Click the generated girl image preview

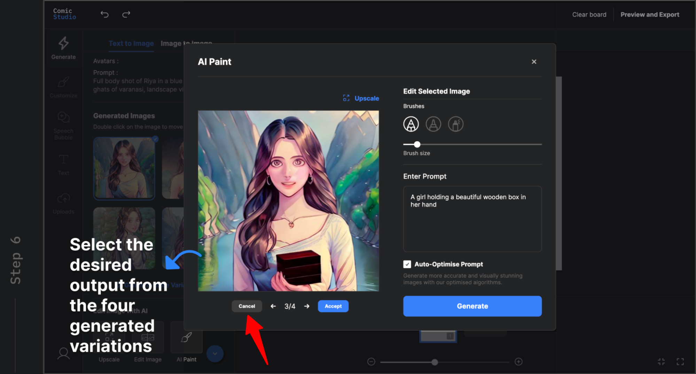(x=288, y=201)
